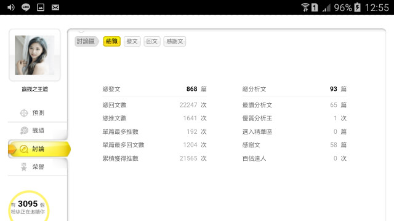Switch to the 發文 posts tab
The image size is (394, 221).
132,41
